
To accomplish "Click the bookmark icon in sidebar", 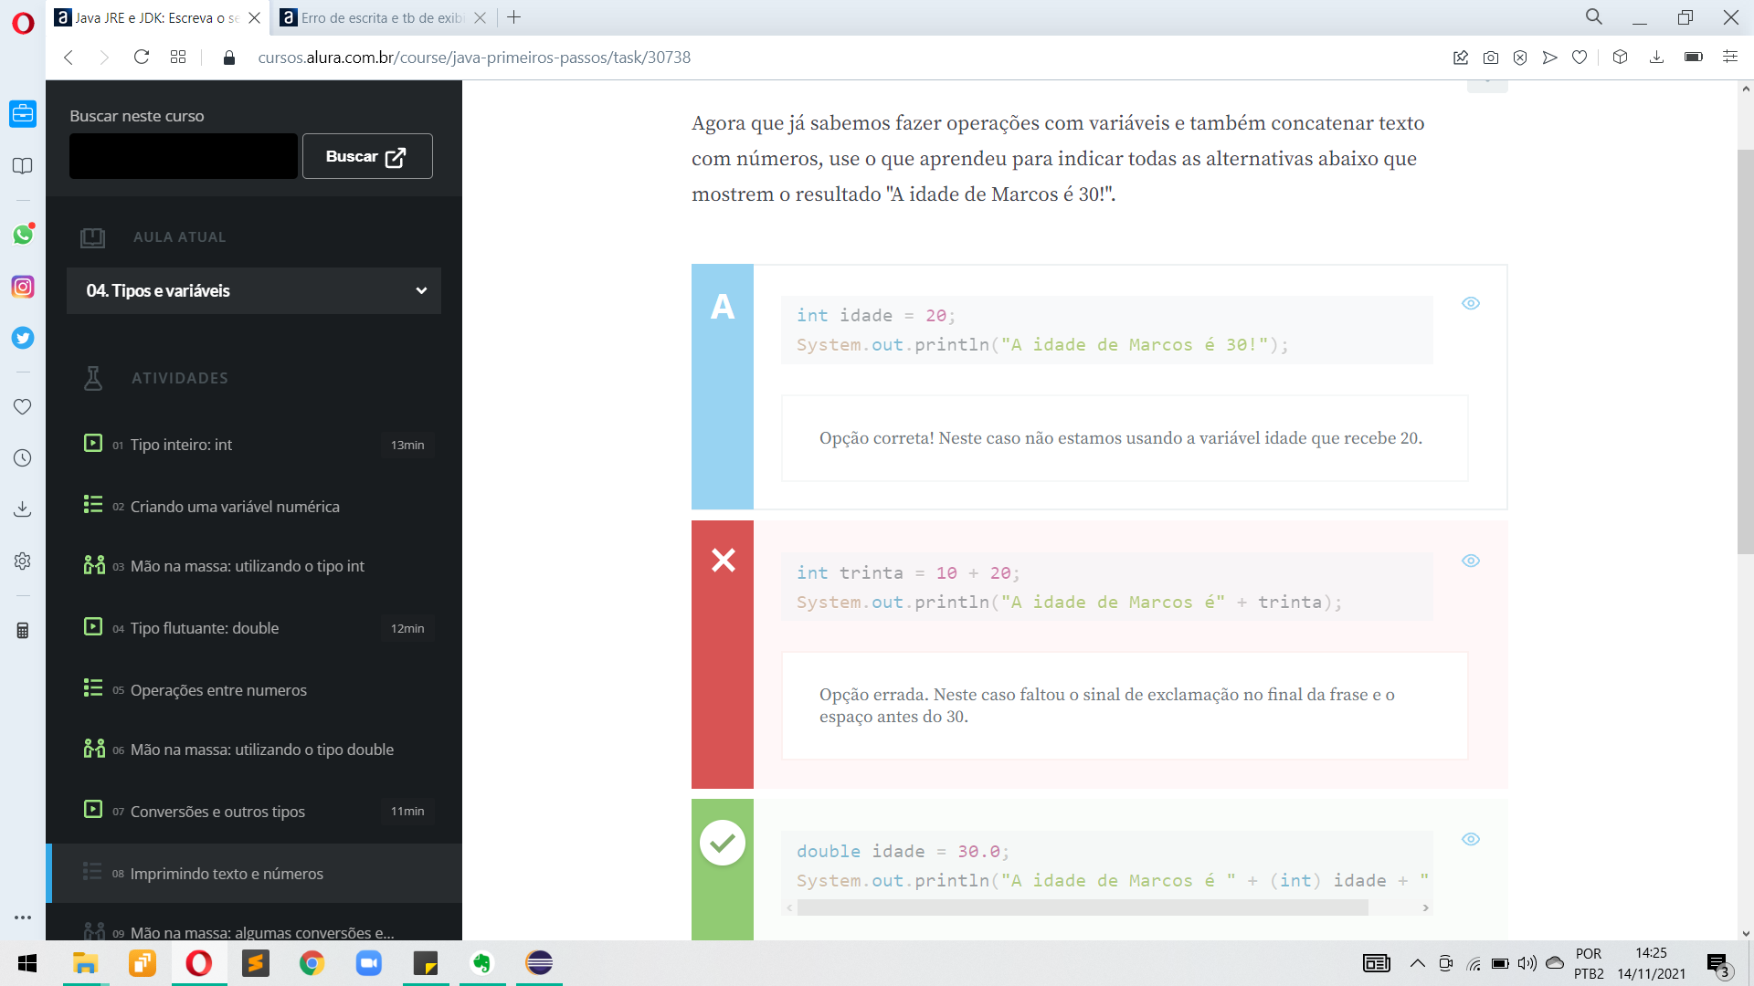I will [x=22, y=165].
